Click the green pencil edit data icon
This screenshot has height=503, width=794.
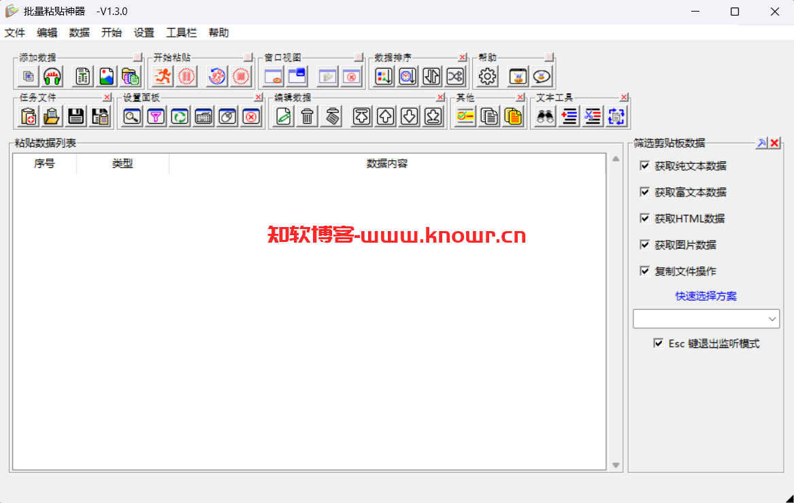(x=284, y=116)
